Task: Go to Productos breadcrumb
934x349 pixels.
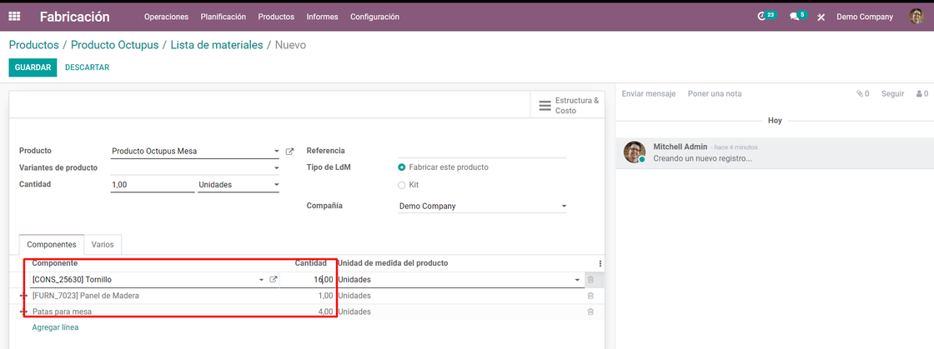Action: tap(34, 45)
